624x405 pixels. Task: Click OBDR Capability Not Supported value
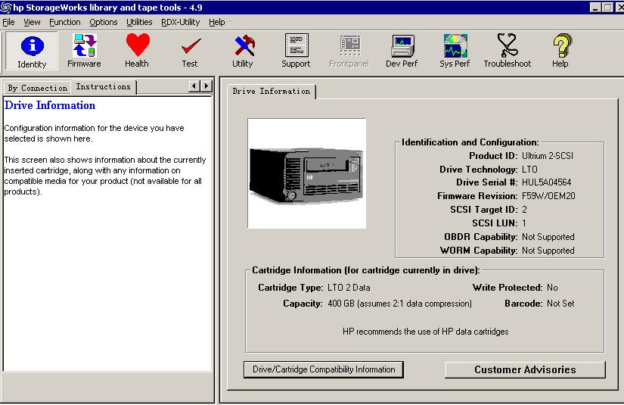point(548,237)
